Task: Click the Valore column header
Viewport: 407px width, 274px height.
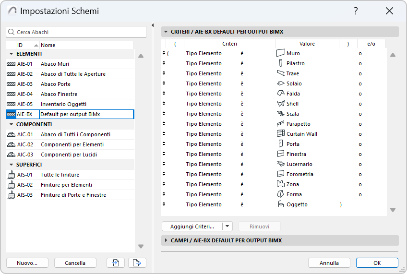Action: point(307,44)
